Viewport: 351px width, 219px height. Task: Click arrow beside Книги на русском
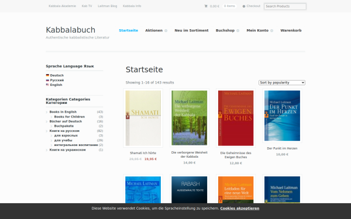(x=47, y=131)
